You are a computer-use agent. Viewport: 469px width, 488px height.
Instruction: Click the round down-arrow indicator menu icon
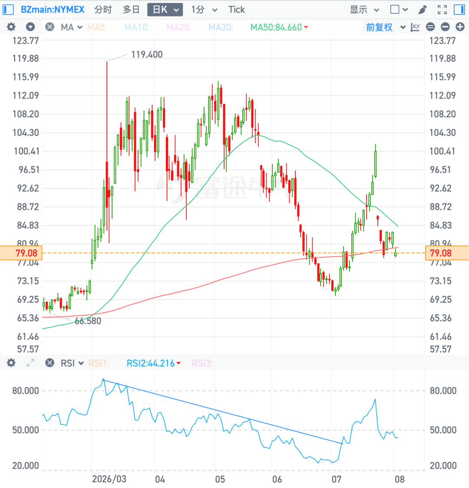30,27
